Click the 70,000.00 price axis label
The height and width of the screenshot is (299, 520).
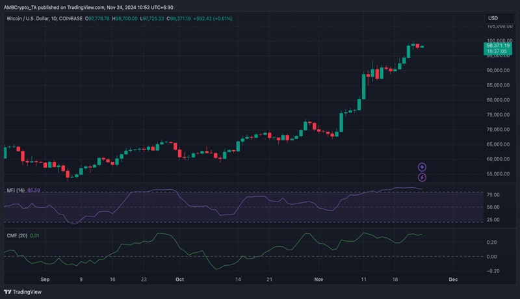pos(498,129)
